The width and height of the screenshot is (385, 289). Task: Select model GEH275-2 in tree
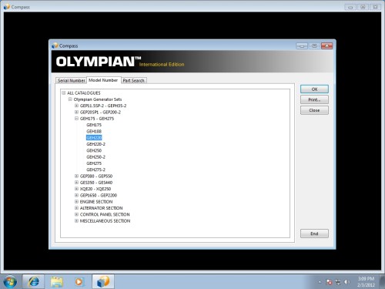pyautogui.click(x=96, y=170)
